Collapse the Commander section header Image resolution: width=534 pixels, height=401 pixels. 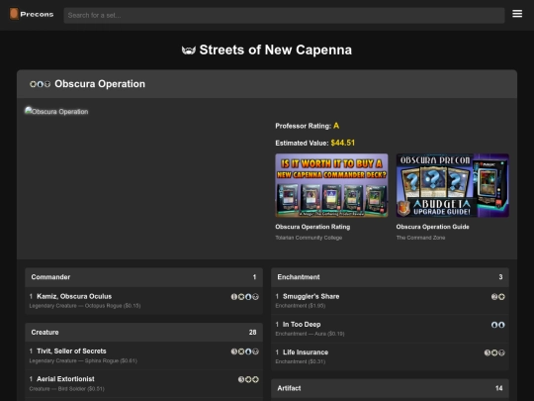pyautogui.click(x=143, y=277)
